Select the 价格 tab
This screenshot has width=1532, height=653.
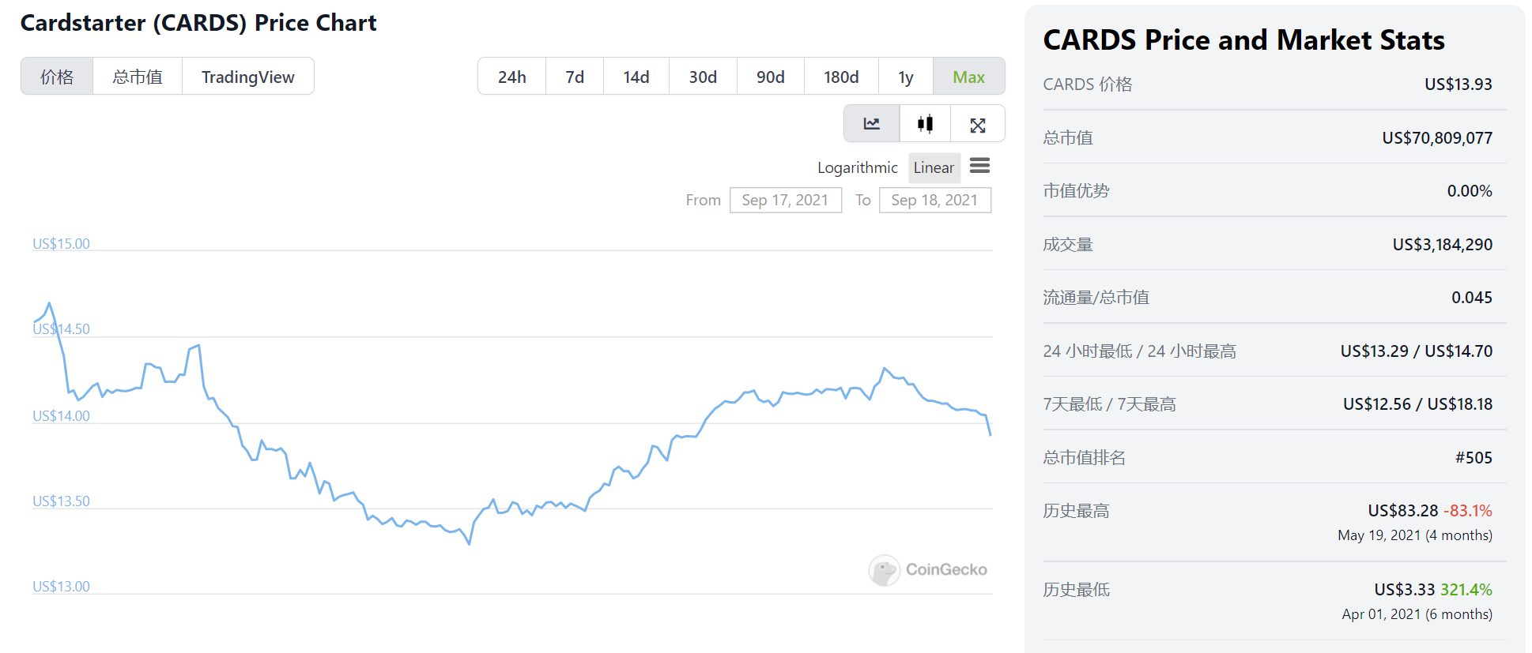coord(57,77)
